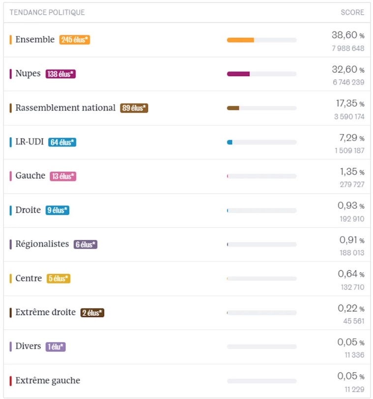Select the Extrême gauche row label
Image resolution: width=373 pixels, height=399 pixels.
click(x=48, y=380)
